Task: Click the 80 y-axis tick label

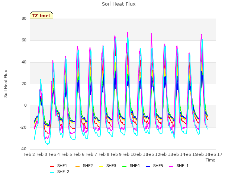Action: [x=24, y=18]
